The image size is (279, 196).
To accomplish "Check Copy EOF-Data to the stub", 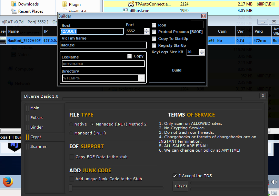I will [71, 157].
